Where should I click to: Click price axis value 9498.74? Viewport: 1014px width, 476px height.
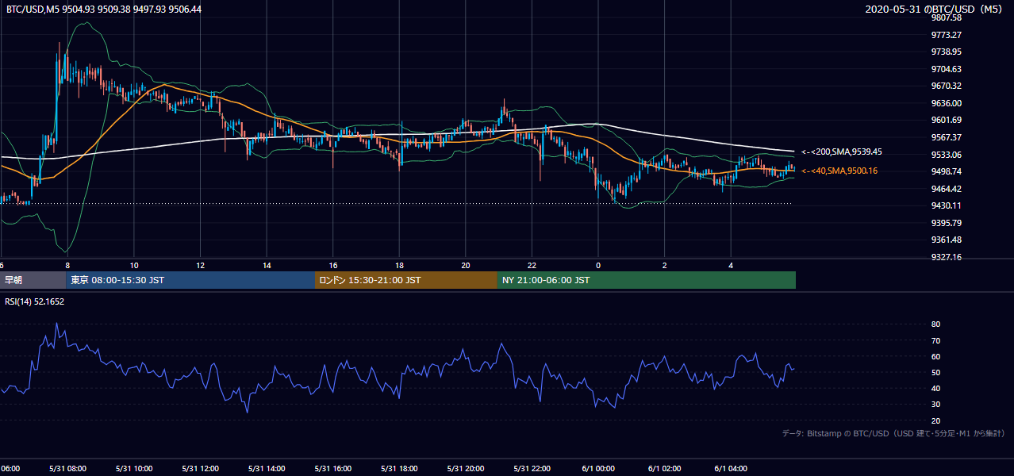[x=947, y=171]
